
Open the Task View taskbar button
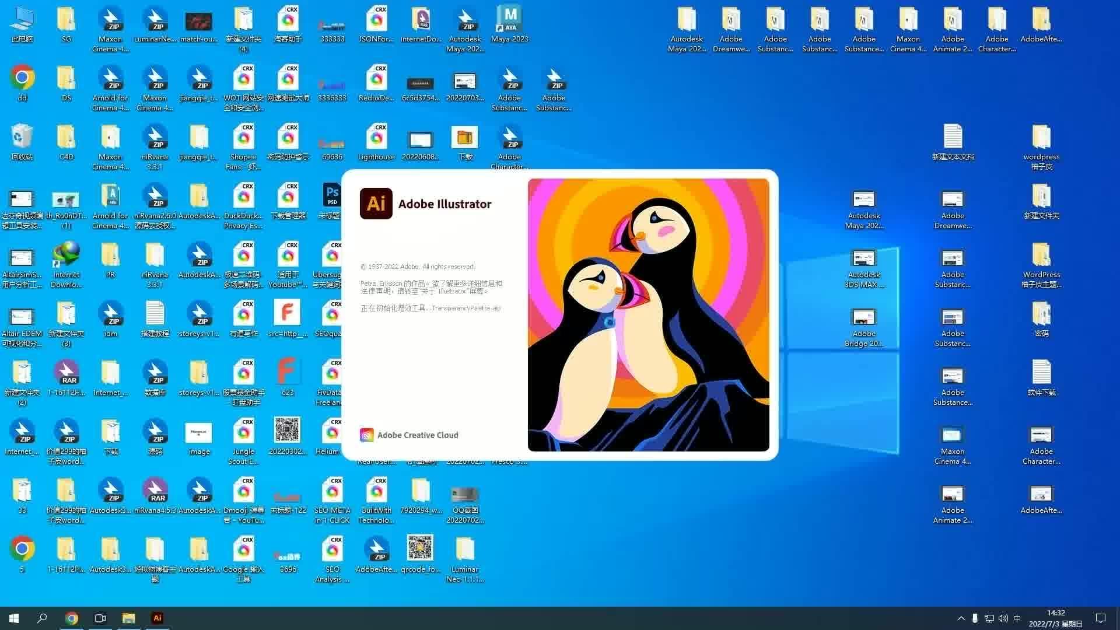click(100, 618)
